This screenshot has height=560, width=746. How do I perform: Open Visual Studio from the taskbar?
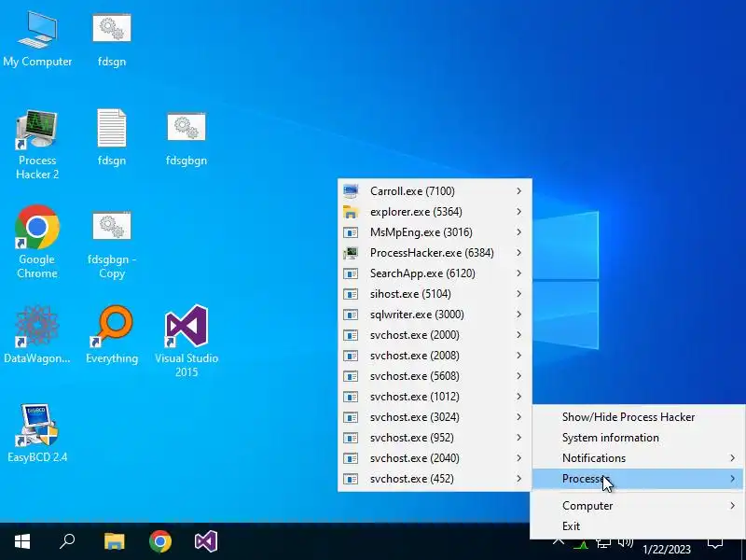[x=205, y=541]
